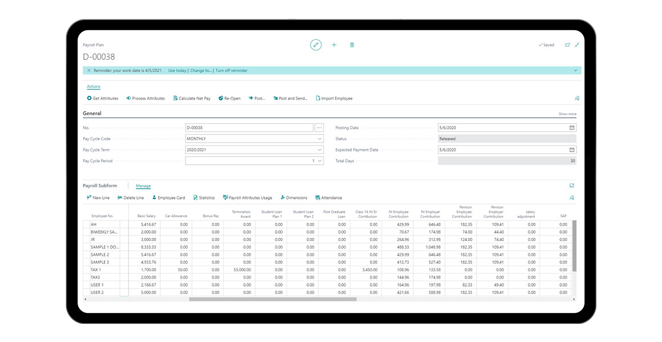
Task: Dismiss the work date reminder
Action: (x=88, y=71)
